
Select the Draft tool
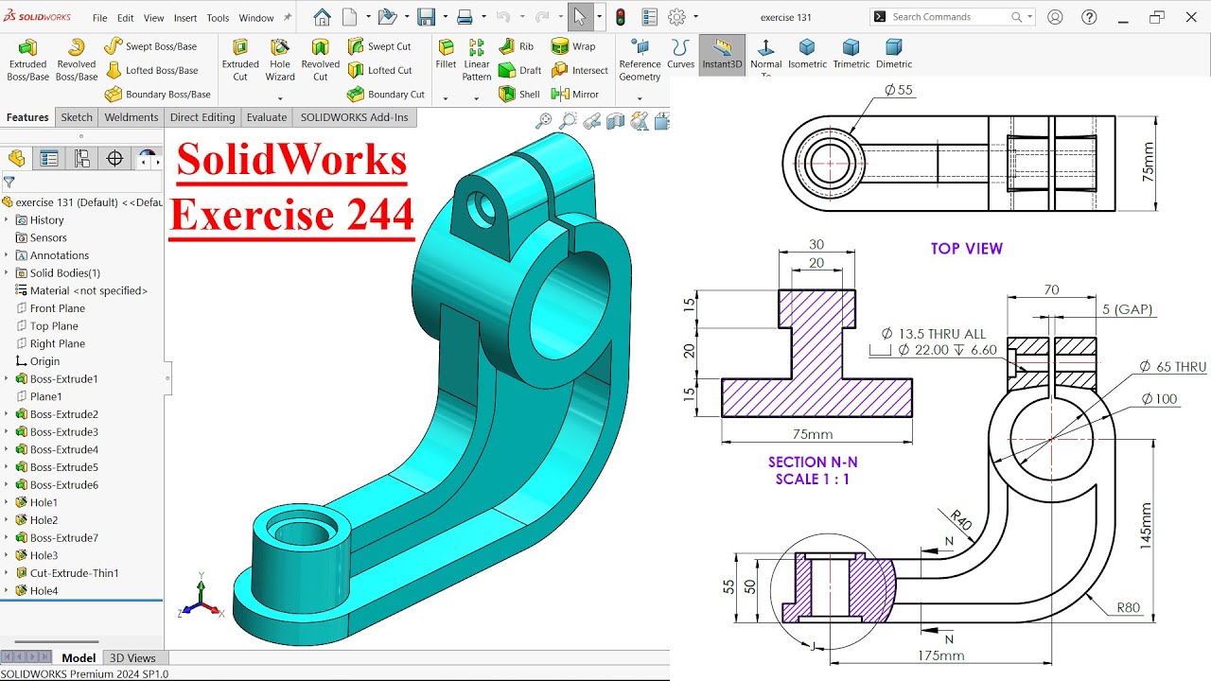519,70
